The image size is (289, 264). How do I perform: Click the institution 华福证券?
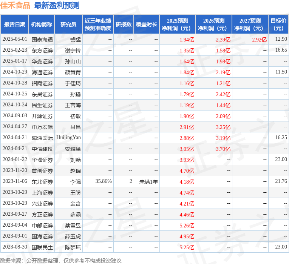42,160
